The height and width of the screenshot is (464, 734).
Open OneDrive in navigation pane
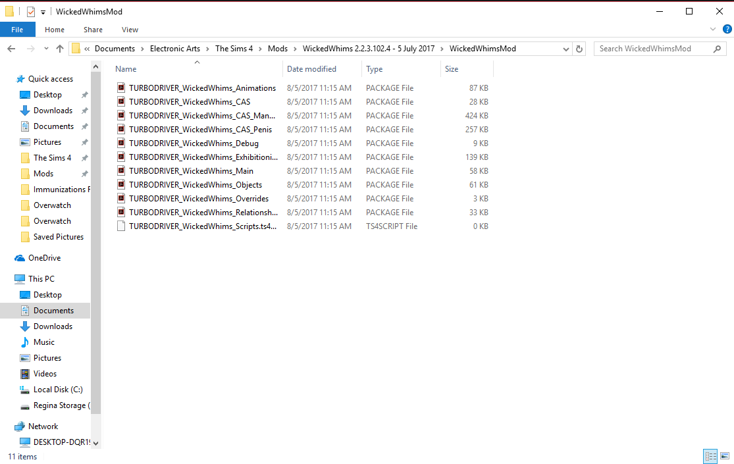click(45, 258)
